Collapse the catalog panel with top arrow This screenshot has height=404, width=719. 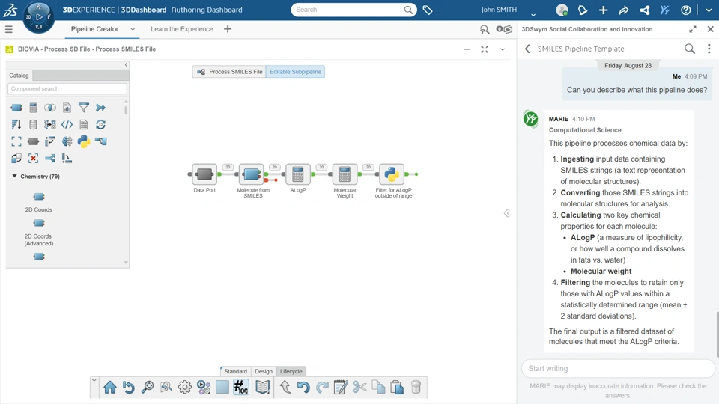(126, 65)
